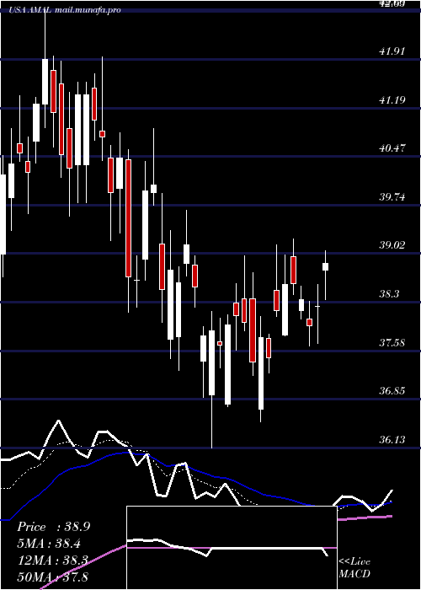Select the 41.91 price axis label
This screenshot has width=421, height=590.
[x=392, y=51]
